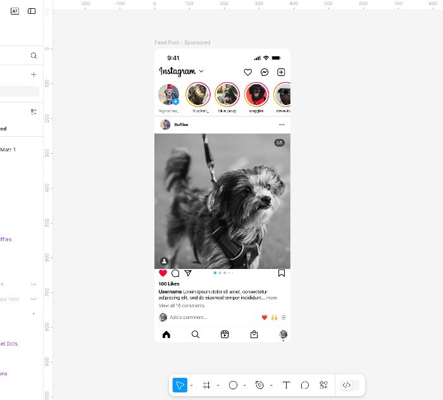Open the post three-dot more menu
This screenshot has width=443, height=400.
pyautogui.click(x=282, y=125)
